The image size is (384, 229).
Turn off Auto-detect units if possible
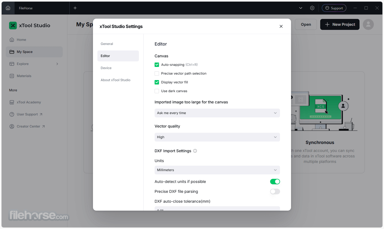275,182
